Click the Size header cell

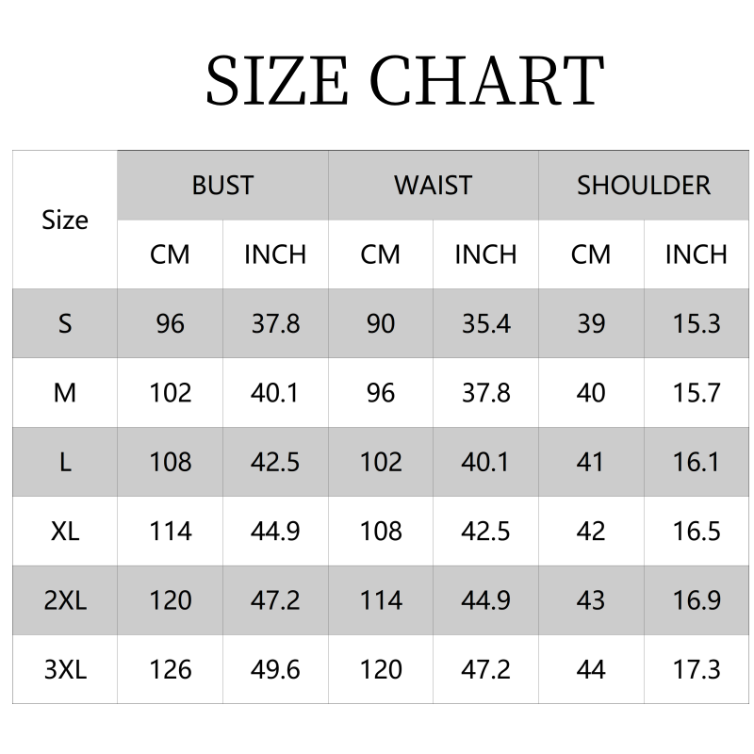[x=65, y=220]
